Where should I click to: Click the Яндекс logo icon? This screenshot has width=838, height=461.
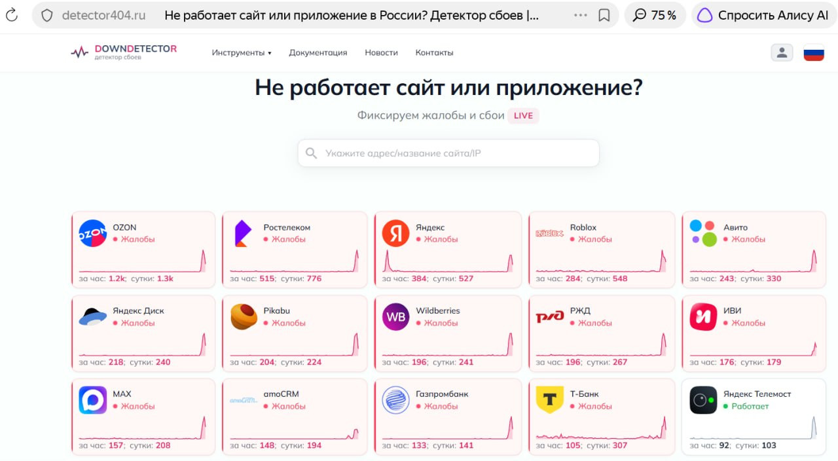(x=396, y=233)
